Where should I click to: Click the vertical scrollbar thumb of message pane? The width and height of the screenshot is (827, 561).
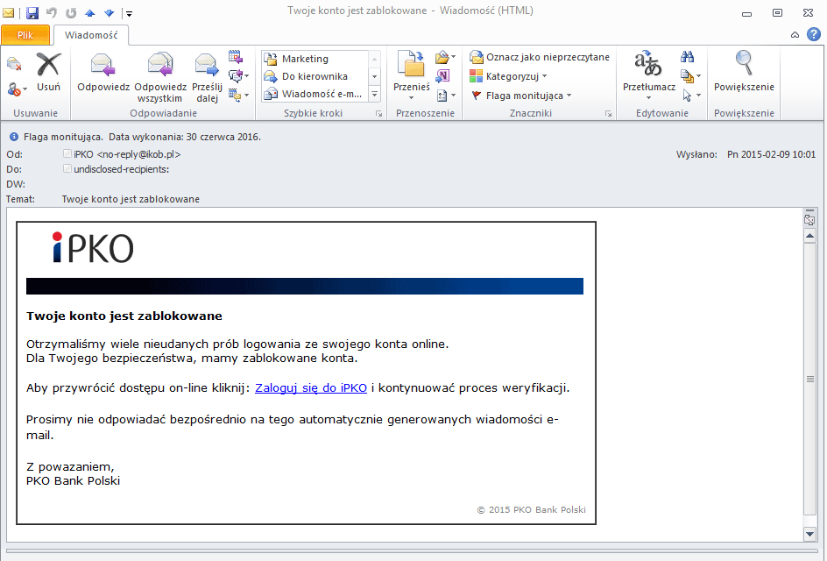[x=810, y=379]
